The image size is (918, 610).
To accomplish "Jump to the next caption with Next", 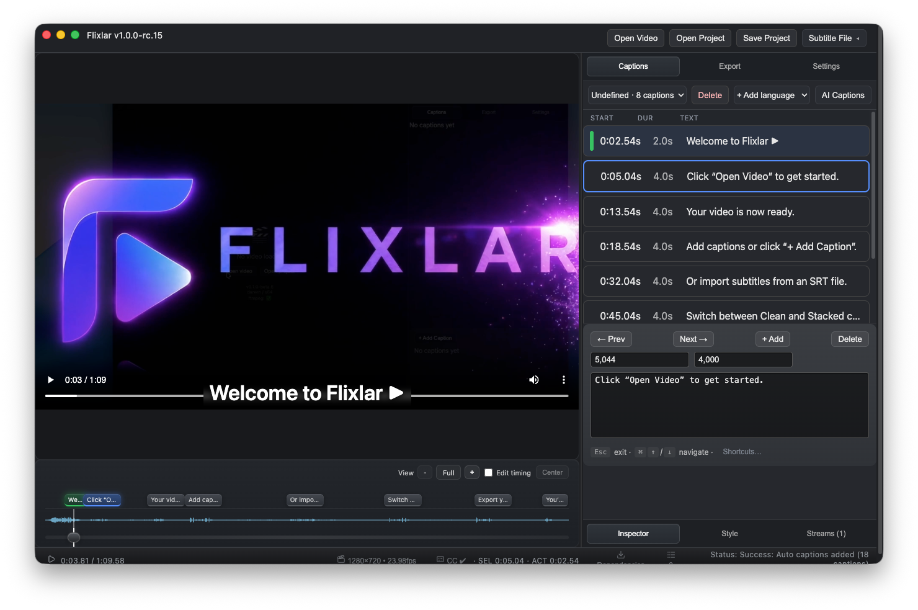I will point(693,339).
